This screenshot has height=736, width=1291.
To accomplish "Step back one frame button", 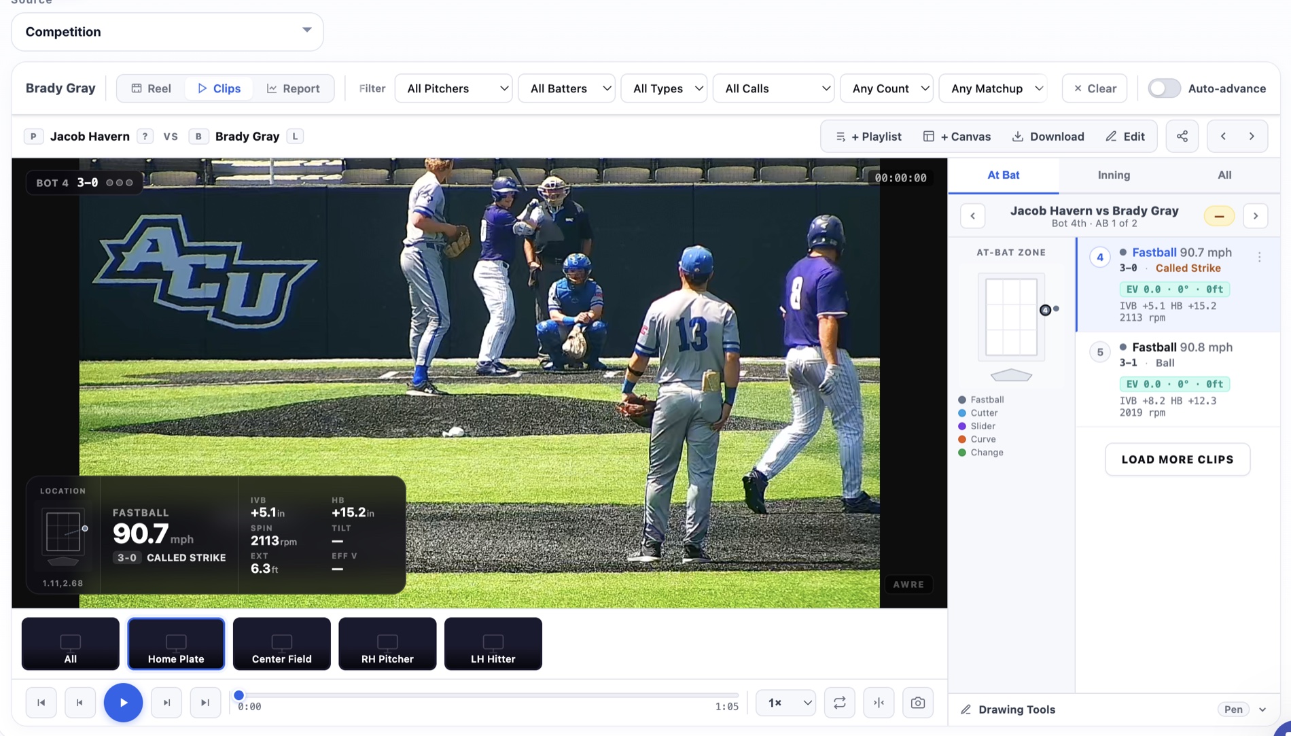I will pos(80,703).
